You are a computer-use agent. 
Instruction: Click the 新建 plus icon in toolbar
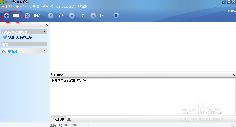click(x=7, y=16)
